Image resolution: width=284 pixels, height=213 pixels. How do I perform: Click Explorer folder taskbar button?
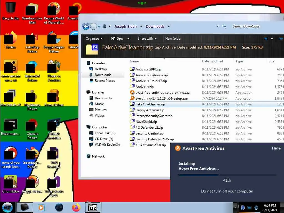(x=25, y=207)
